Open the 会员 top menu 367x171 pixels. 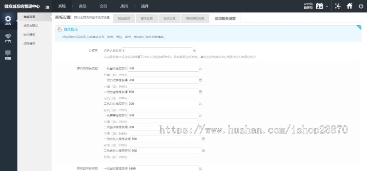pyautogui.click(x=103, y=6)
